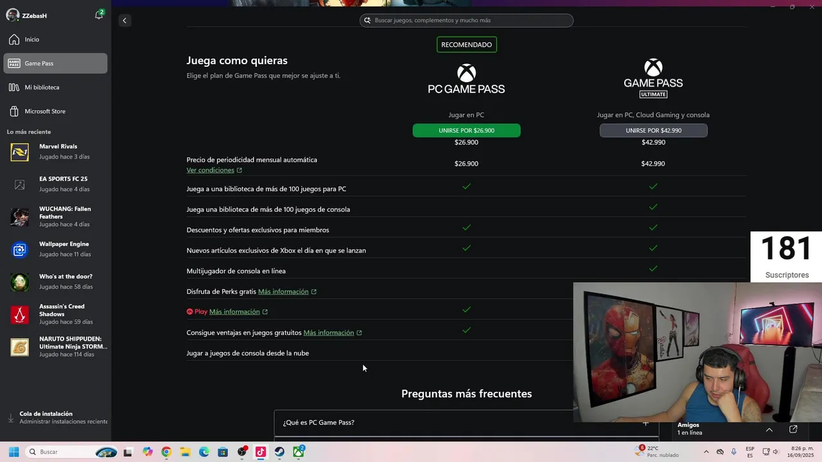Screen dimensions: 822x462
Task: Open volume speaker tray icon
Action: 776,452
